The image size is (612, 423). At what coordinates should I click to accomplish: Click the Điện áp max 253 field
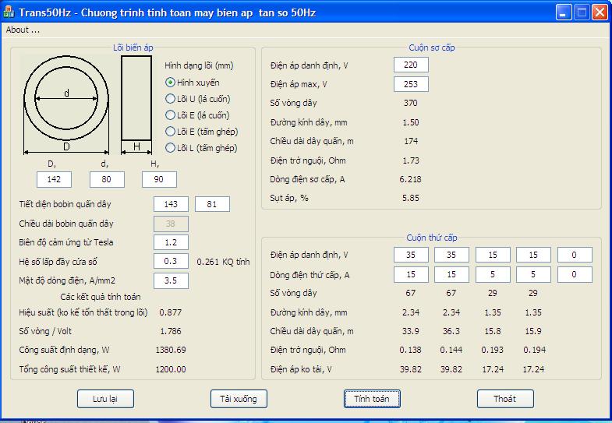pos(411,84)
